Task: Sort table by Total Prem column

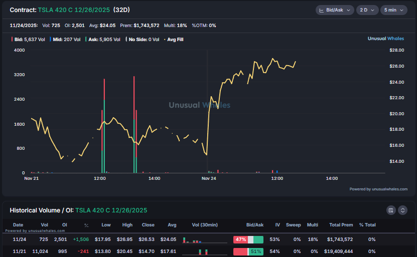Action: click(341, 225)
